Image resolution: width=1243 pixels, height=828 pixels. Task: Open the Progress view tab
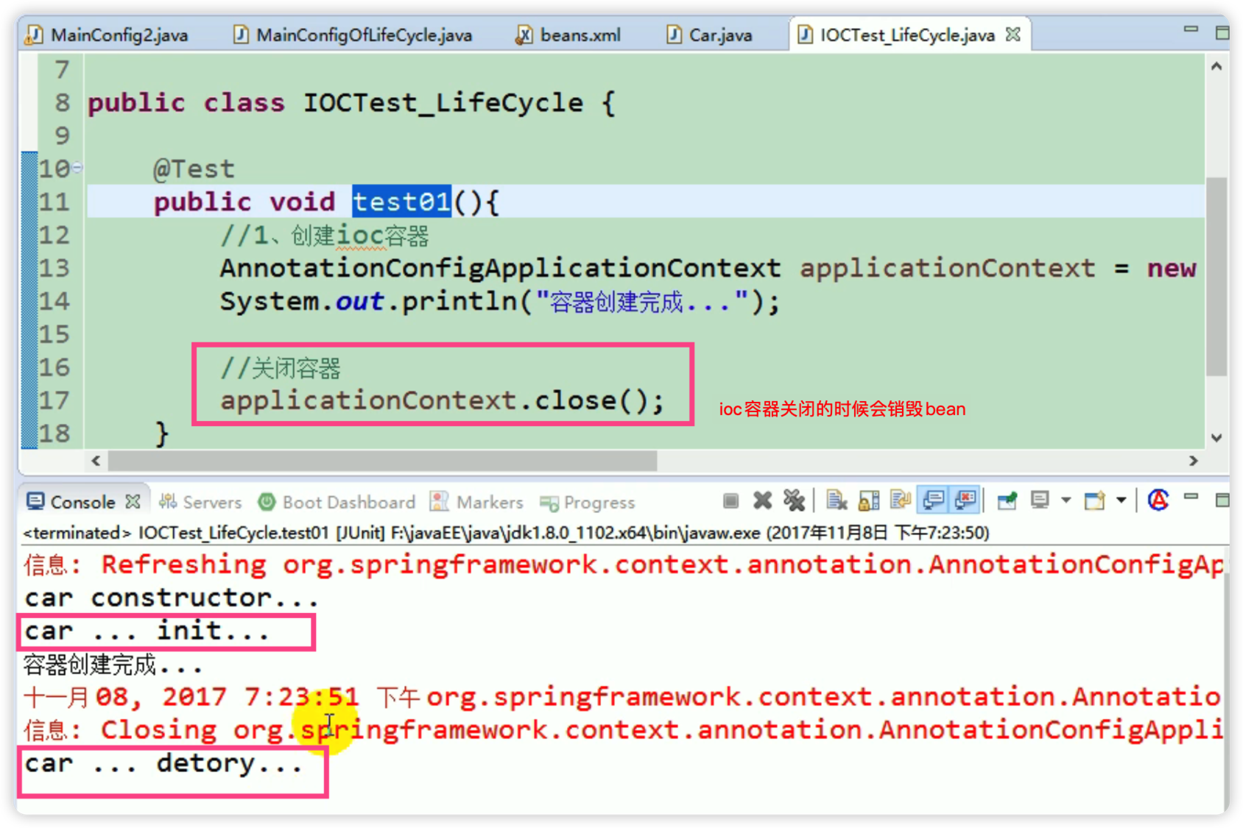click(588, 502)
